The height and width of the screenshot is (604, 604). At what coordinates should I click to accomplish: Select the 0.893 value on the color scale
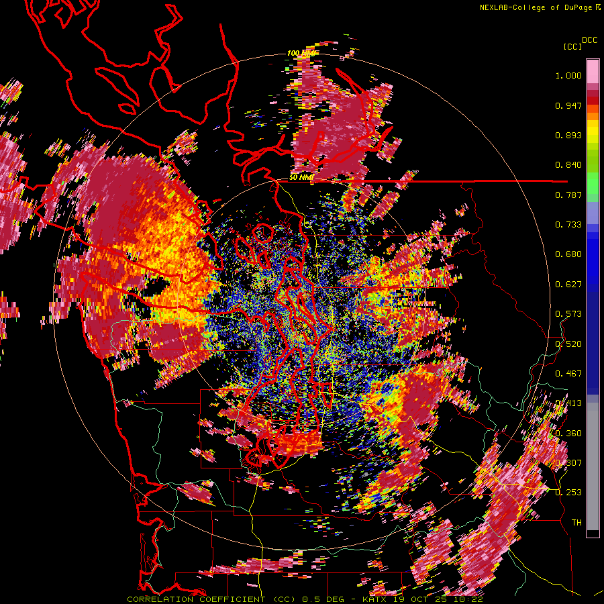pyautogui.click(x=568, y=135)
